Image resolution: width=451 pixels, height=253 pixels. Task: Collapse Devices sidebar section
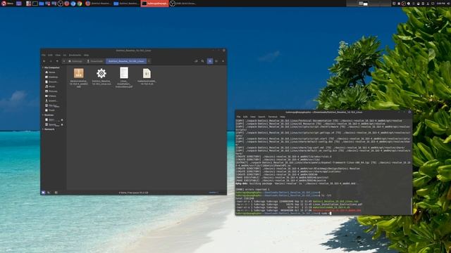[x=43, y=115]
